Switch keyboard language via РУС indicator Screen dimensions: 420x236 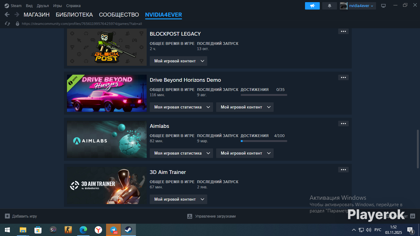tap(378, 230)
